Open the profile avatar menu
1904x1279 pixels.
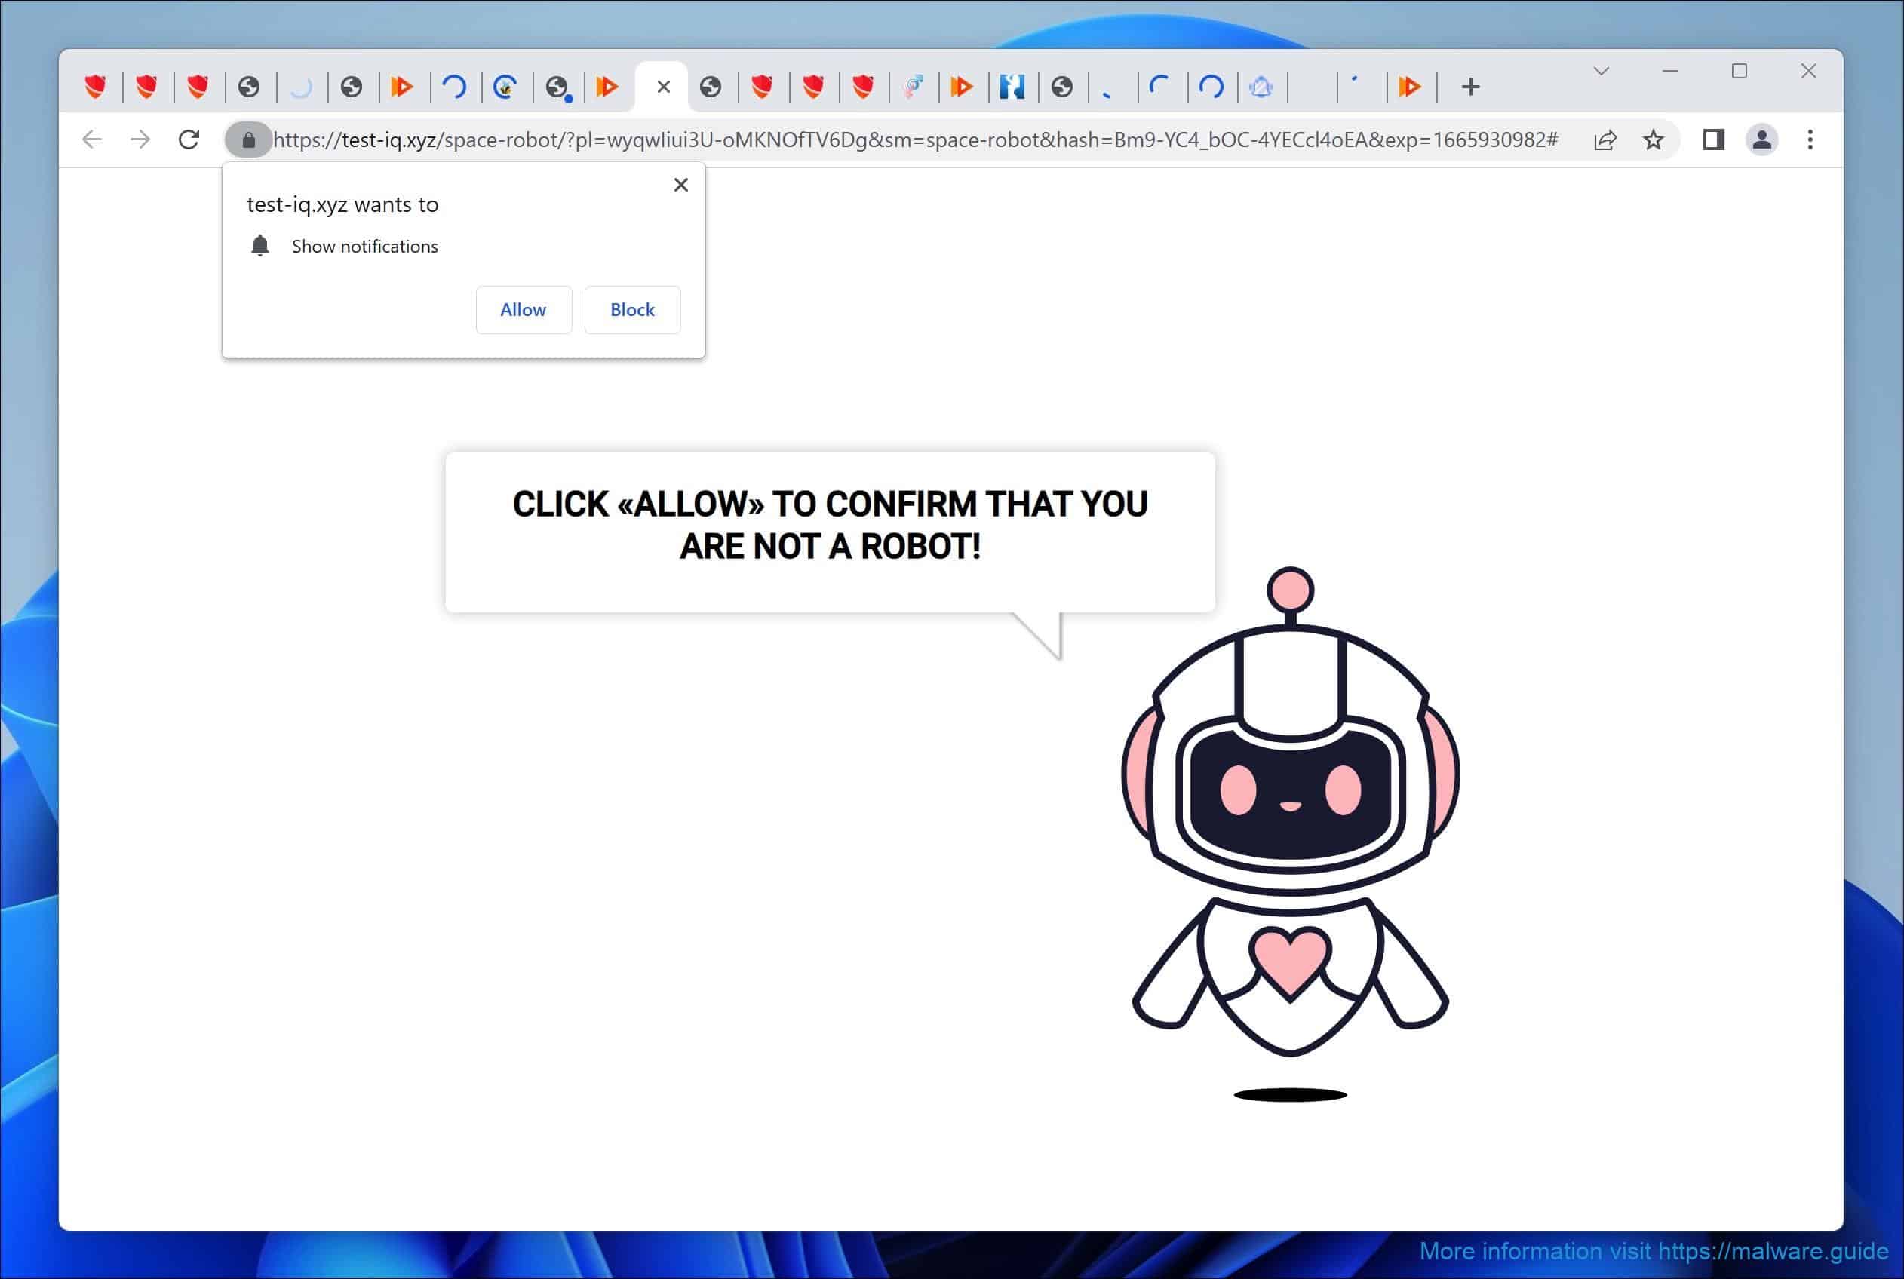tap(1761, 140)
